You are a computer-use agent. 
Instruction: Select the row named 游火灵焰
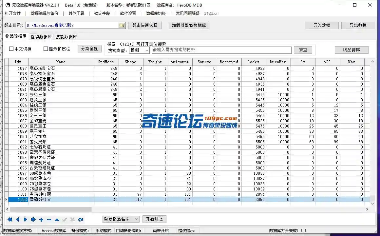(187, 142)
